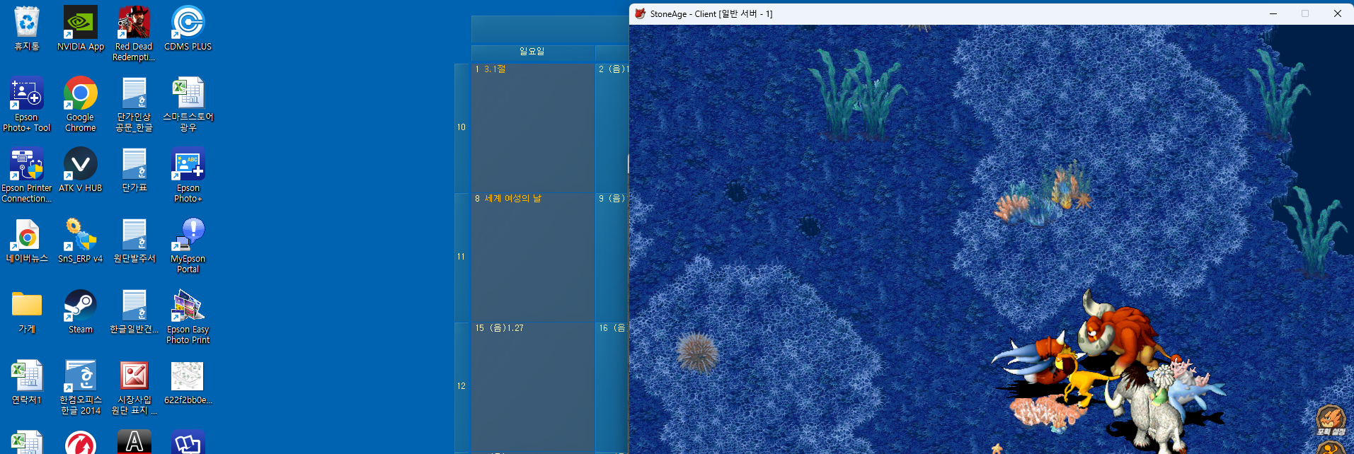This screenshot has width=1354, height=454.
Task: Select the 일요일 column header in calendar
Action: [532, 52]
